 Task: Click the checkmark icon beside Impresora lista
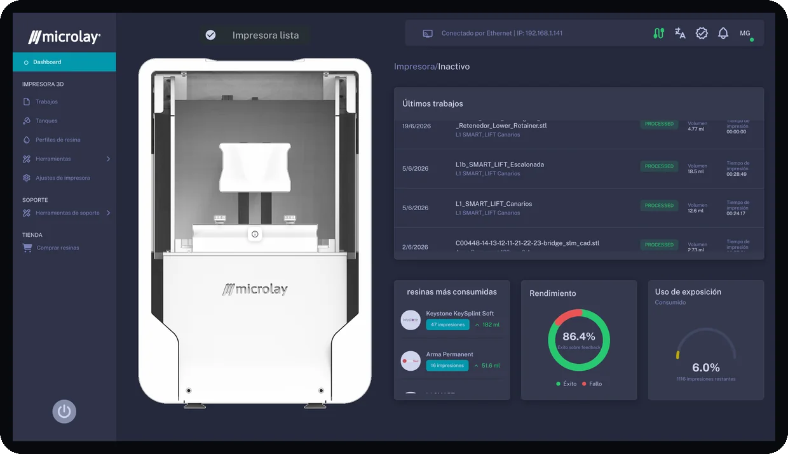210,36
